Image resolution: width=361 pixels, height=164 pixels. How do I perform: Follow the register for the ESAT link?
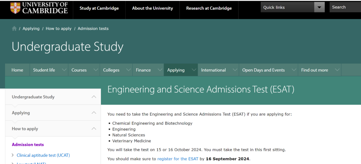pos(178,159)
